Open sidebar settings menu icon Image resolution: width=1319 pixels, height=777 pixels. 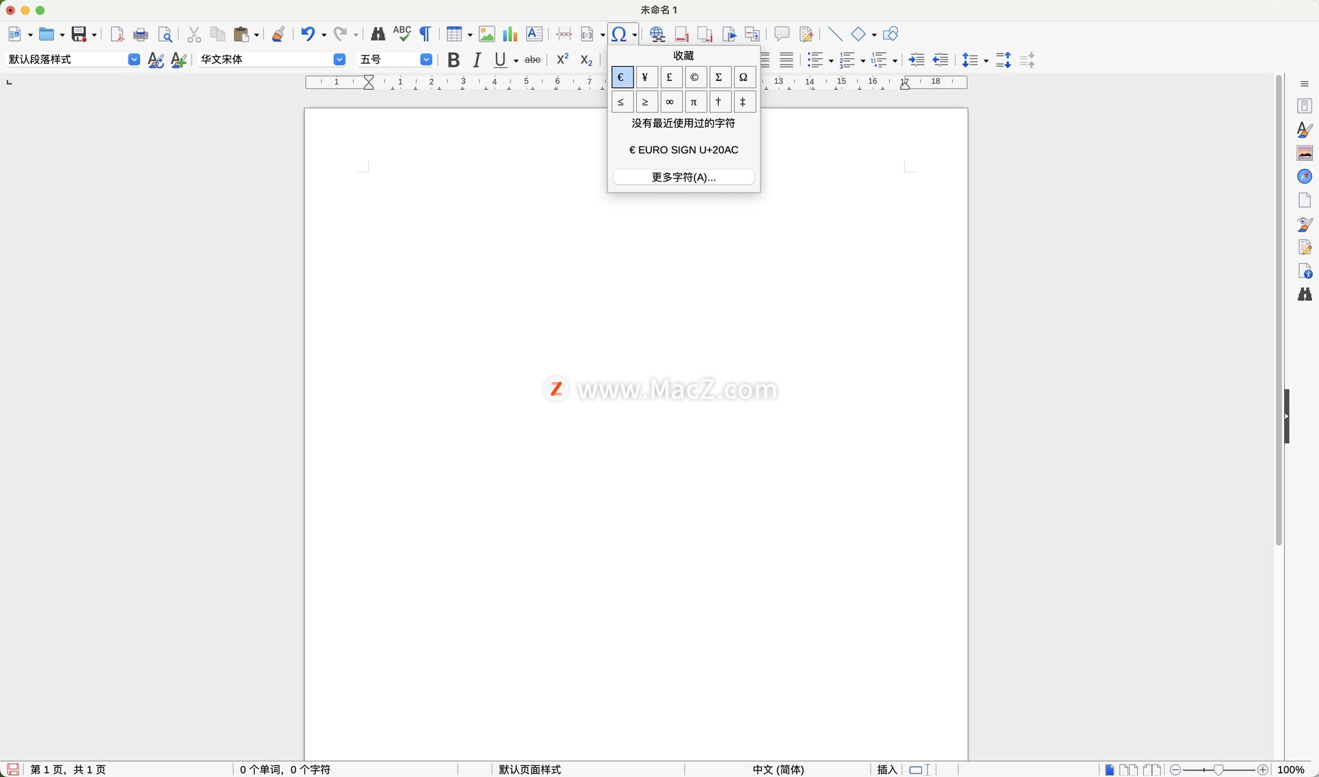click(1305, 84)
